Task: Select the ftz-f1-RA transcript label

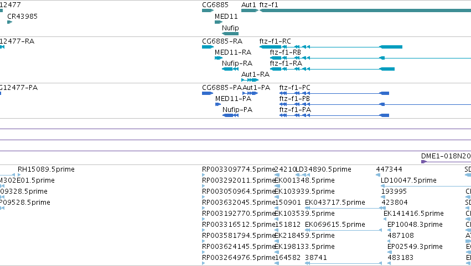Action: 286,63
